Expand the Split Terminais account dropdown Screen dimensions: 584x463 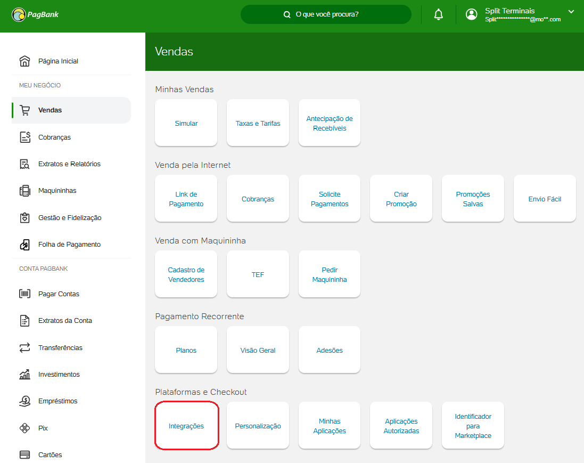coord(571,12)
